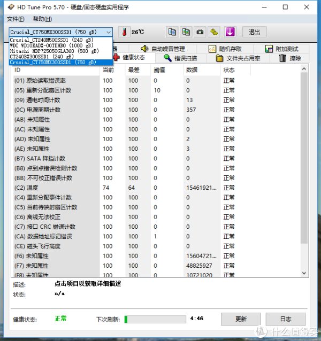Screen dimensions: 321x341
Task: Close the HD Tune Pro window
Action: 307,7
